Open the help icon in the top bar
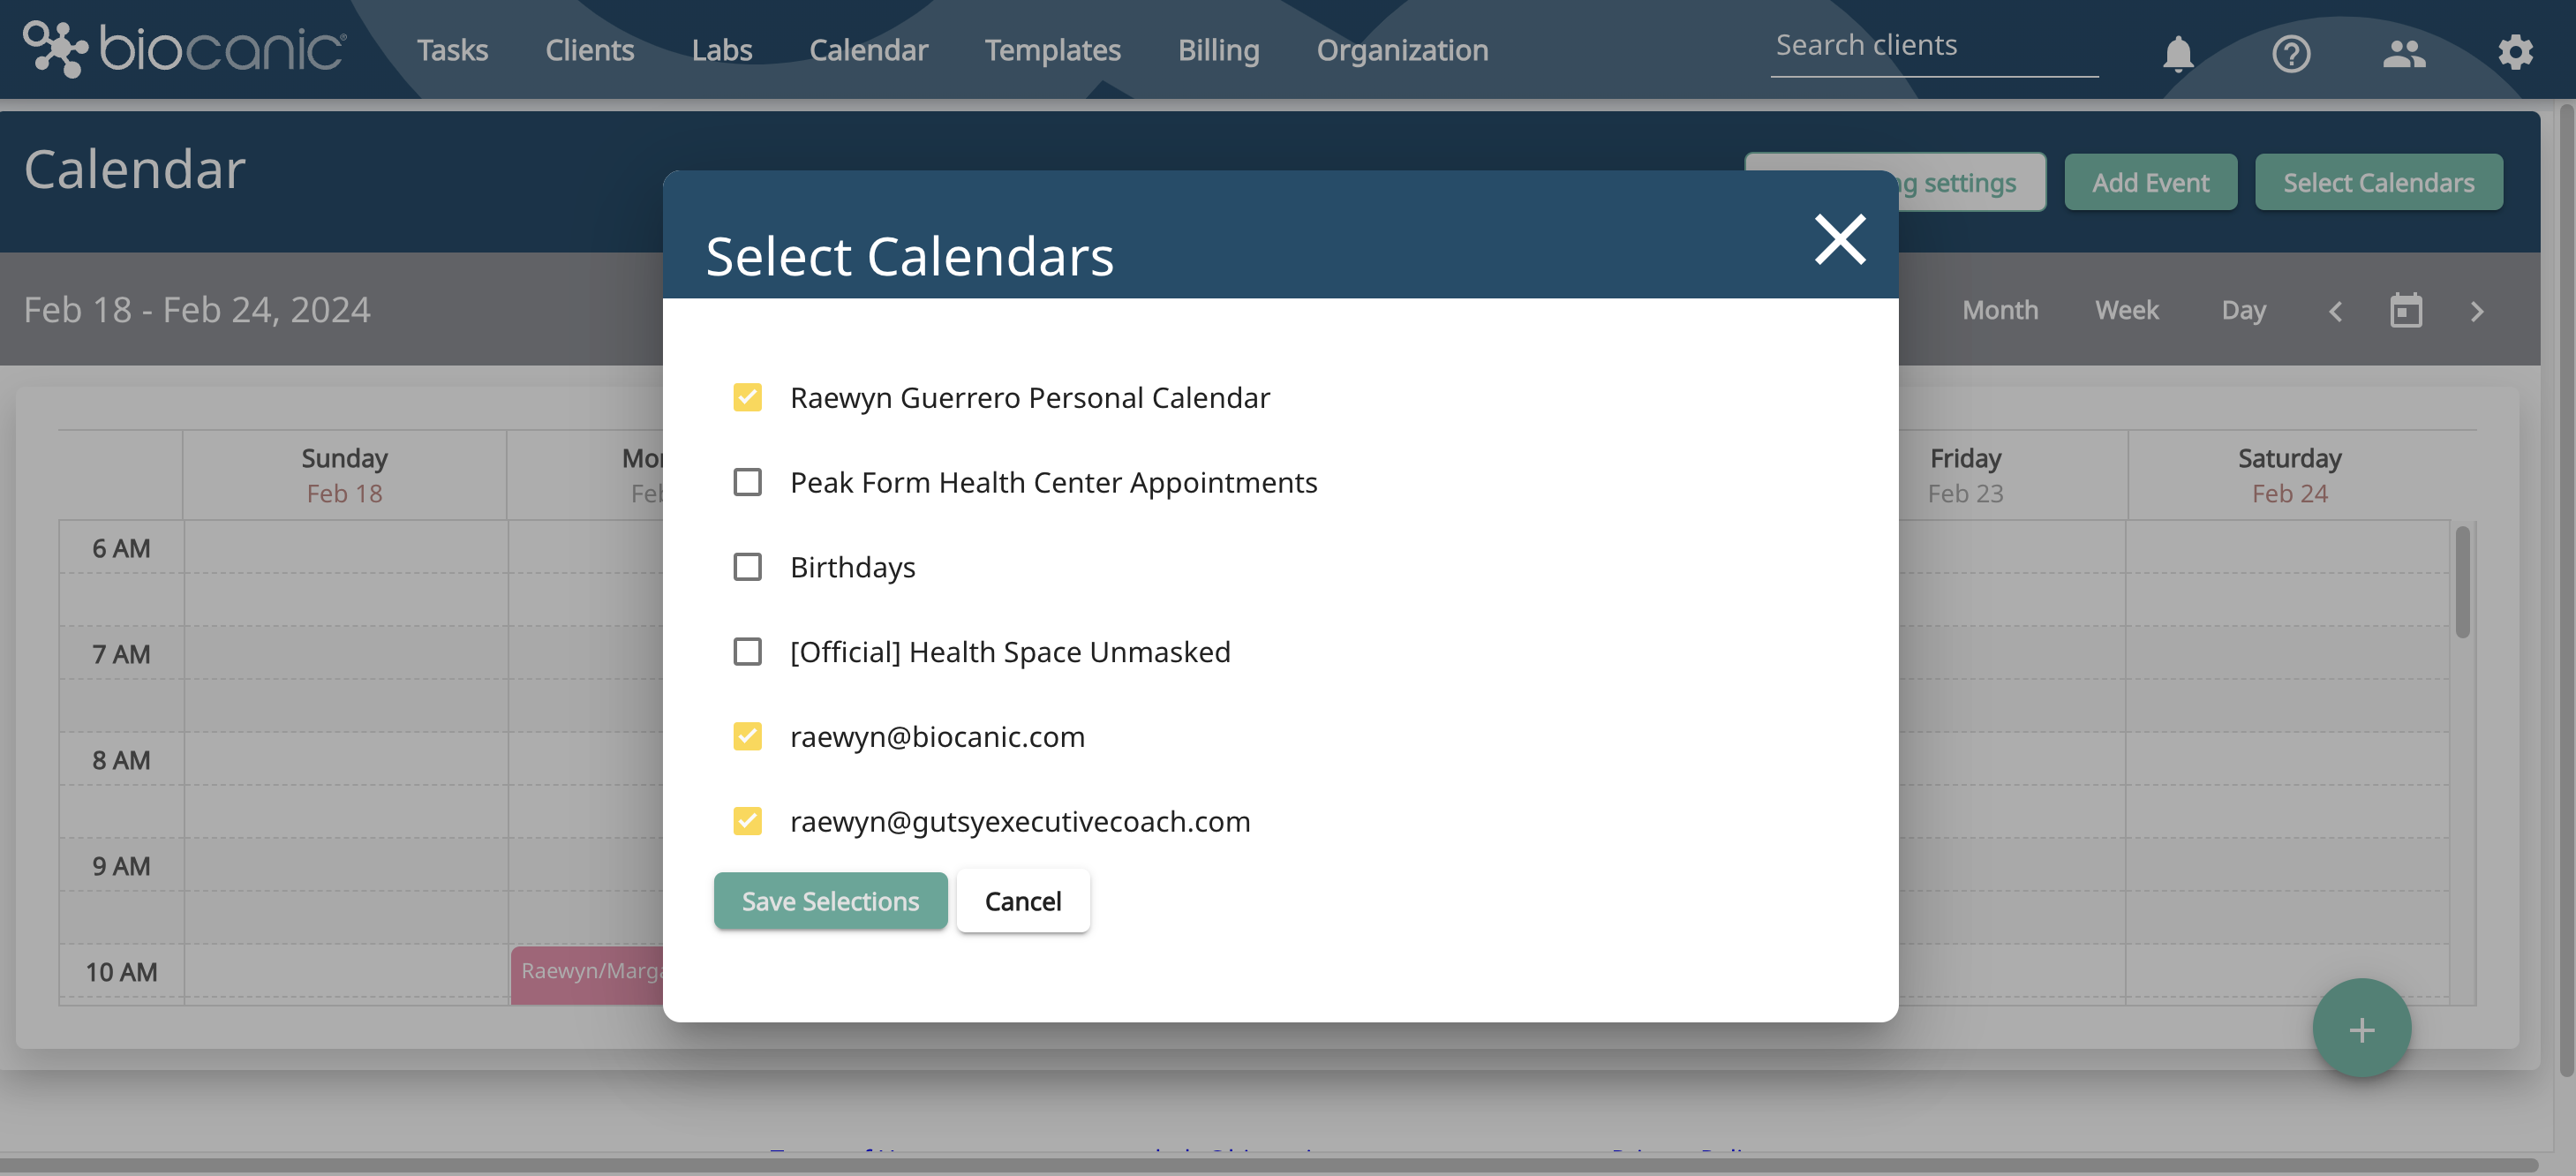This screenshot has height=1176, width=2576. [x=2292, y=54]
